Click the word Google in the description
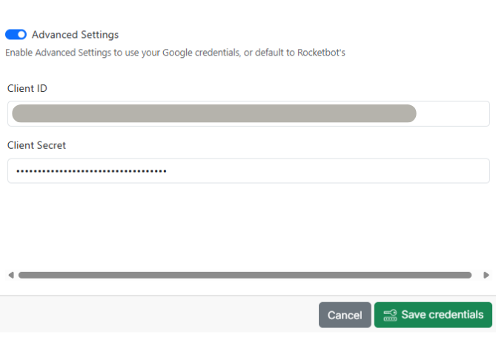The image size is (496, 337). pos(177,53)
